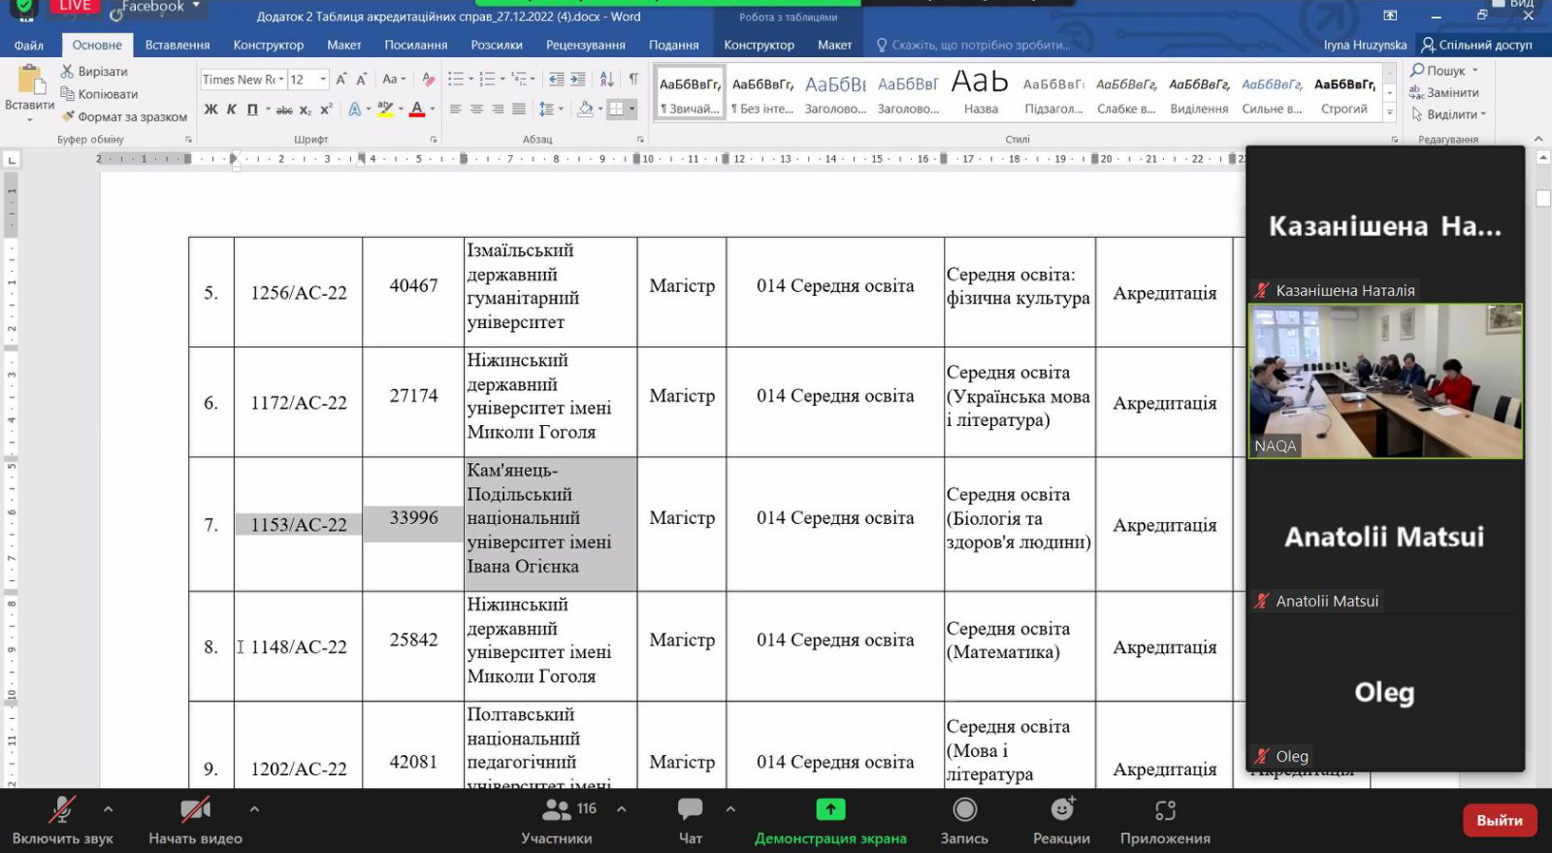Expand the arrow next to Начать видео
Screen dimensions: 1552x853
254,808
